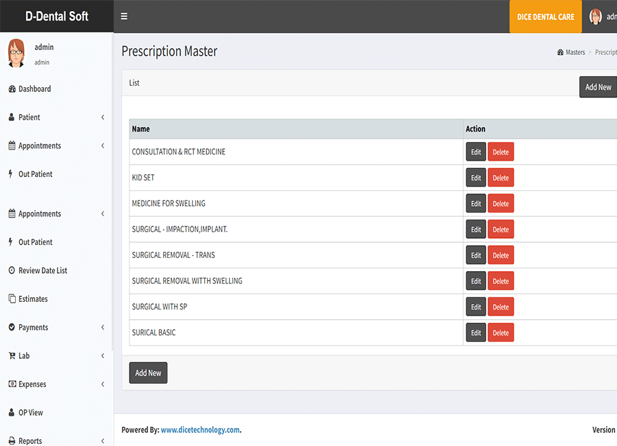This screenshot has height=446, width=617.
Task: Expand the Patient menu chevron
Action: (x=103, y=117)
